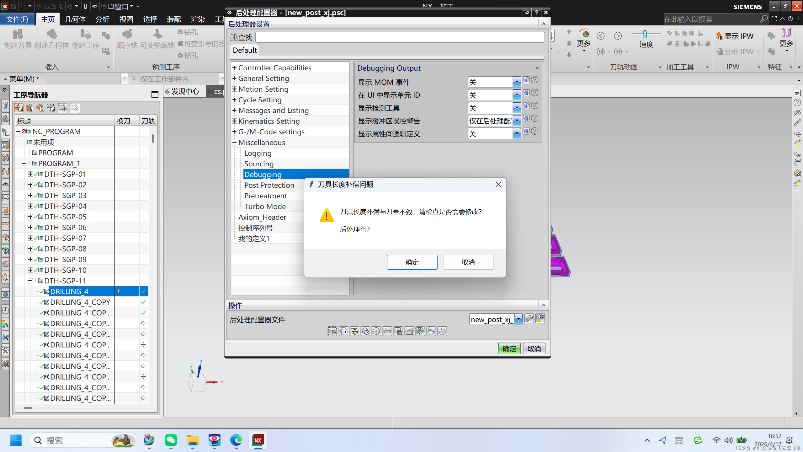This screenshot has height=452, width=803.
Task: Switch to Machining Method view in operation navigator
Action: pyautogui.click(x=51, y=108)
